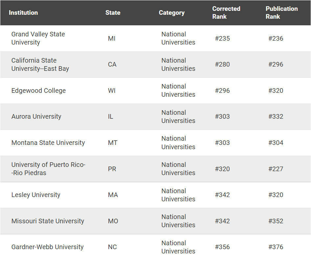This screenshot has width=311, height=260.
Task: Click the State column header
Action: click(113, 13)
